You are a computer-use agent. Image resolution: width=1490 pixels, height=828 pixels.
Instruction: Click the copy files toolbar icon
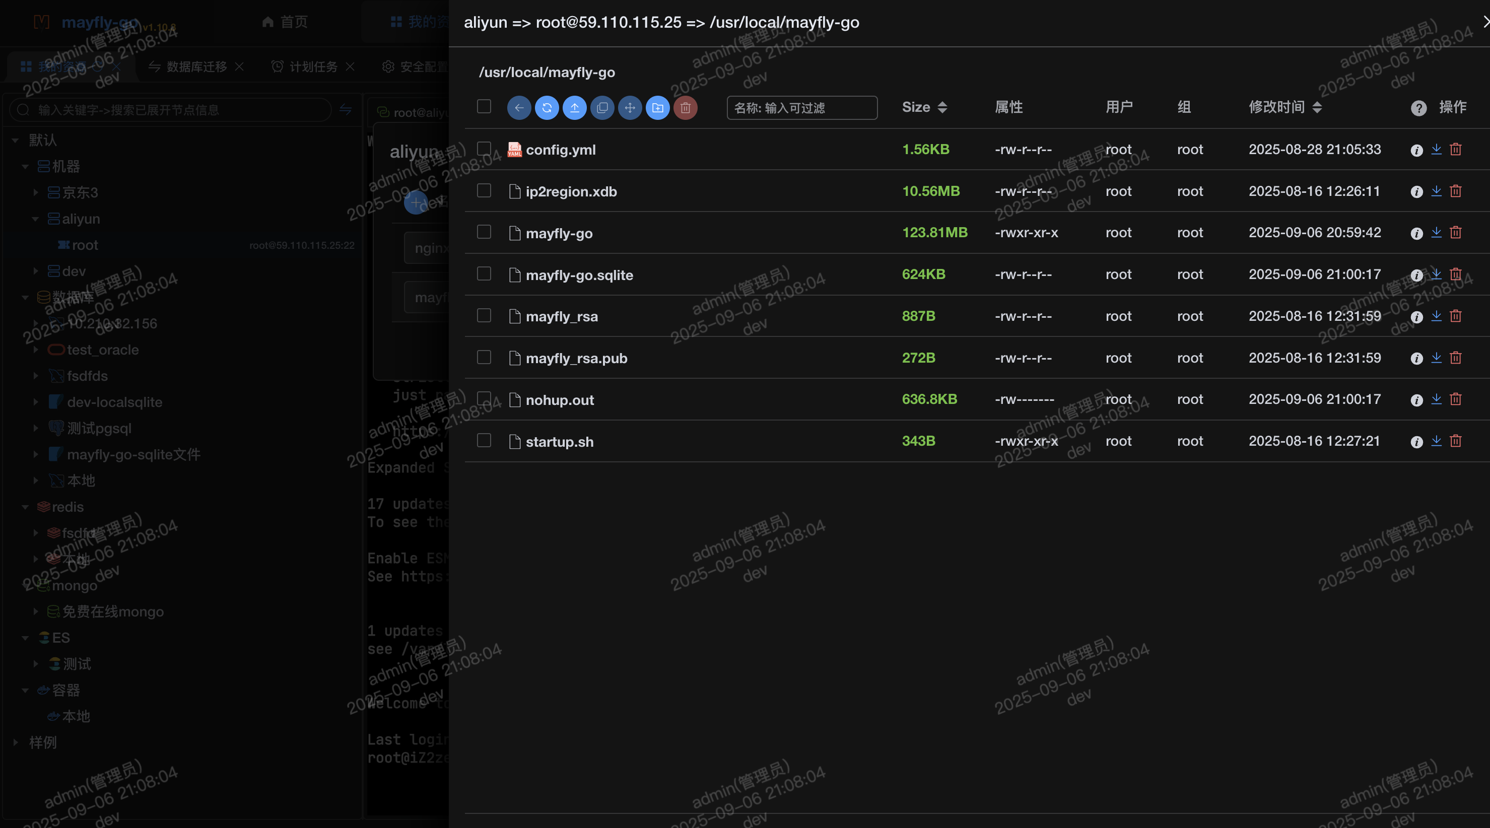pyautogui.click(x=602, y=108)
